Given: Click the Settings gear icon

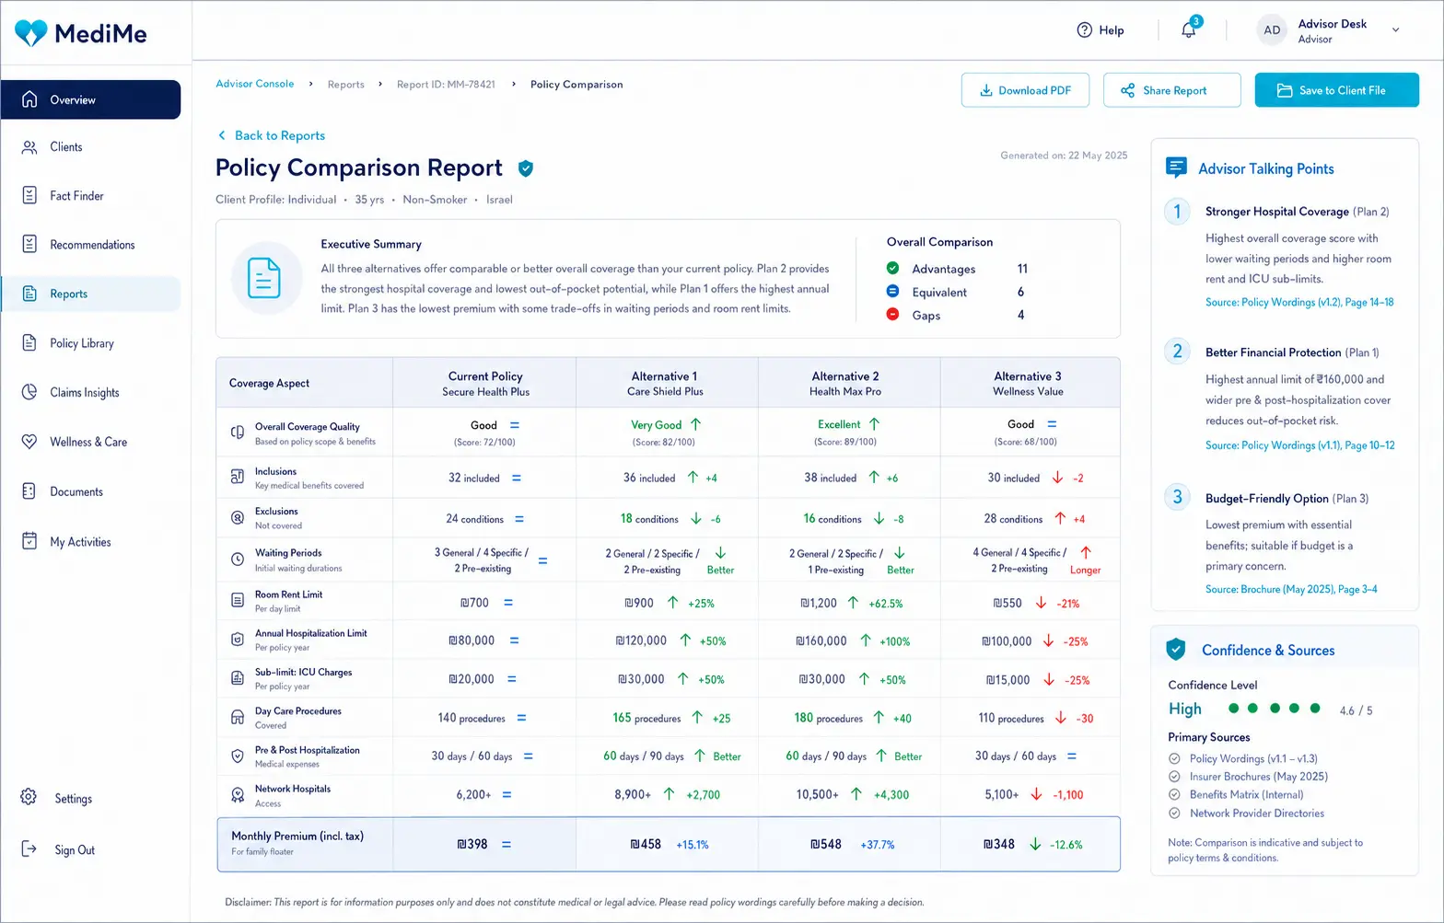Looking at the screenshot, I should pyautogui.click(x=29, y=798).
